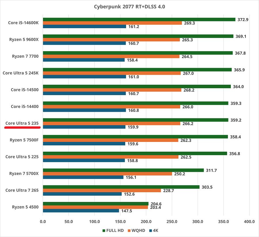
Task: Click the 372.9 value label
Action: click(243, 20)
